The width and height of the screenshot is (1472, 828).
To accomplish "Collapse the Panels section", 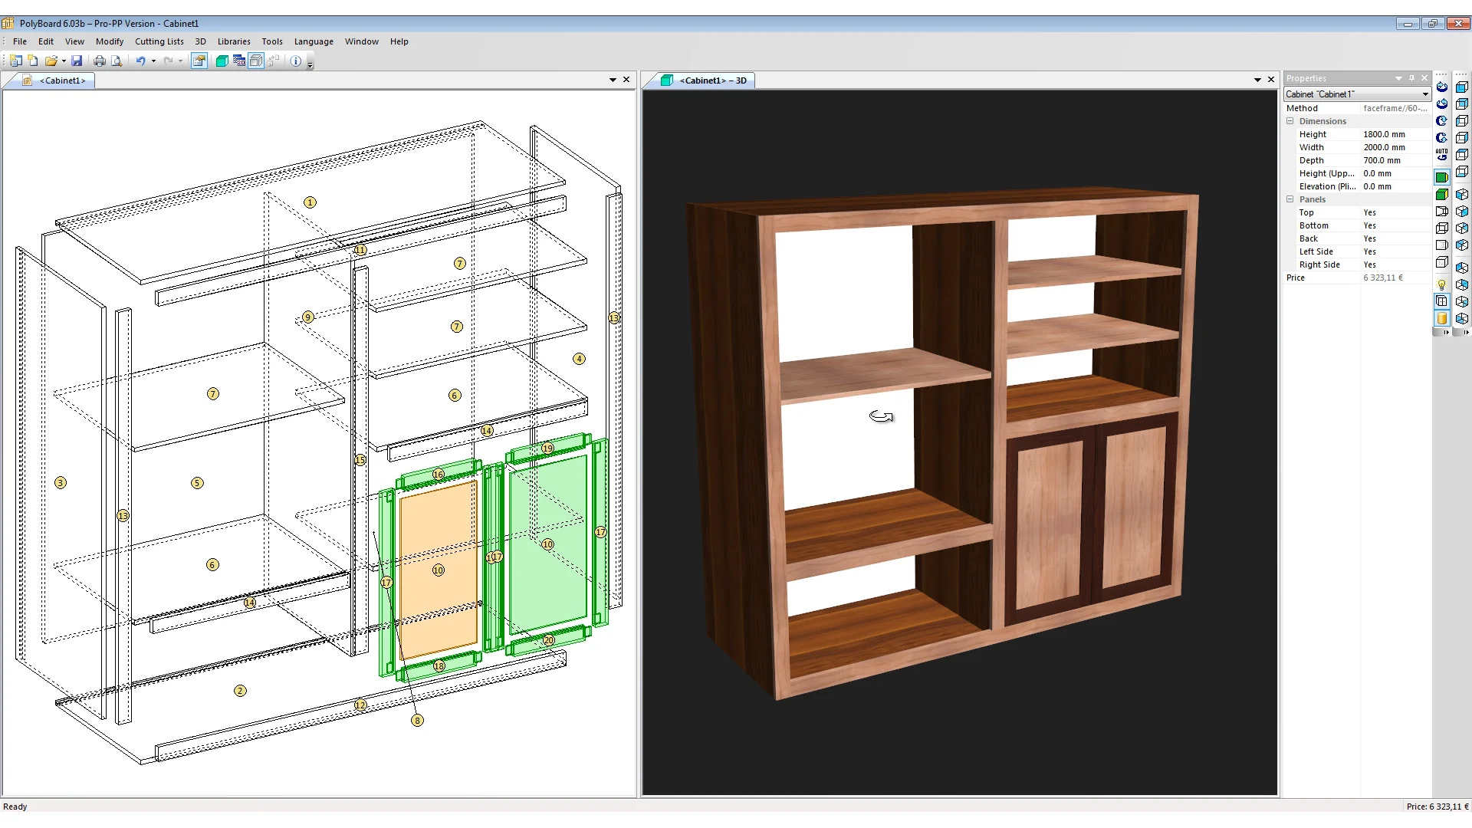I will 1290,199.
